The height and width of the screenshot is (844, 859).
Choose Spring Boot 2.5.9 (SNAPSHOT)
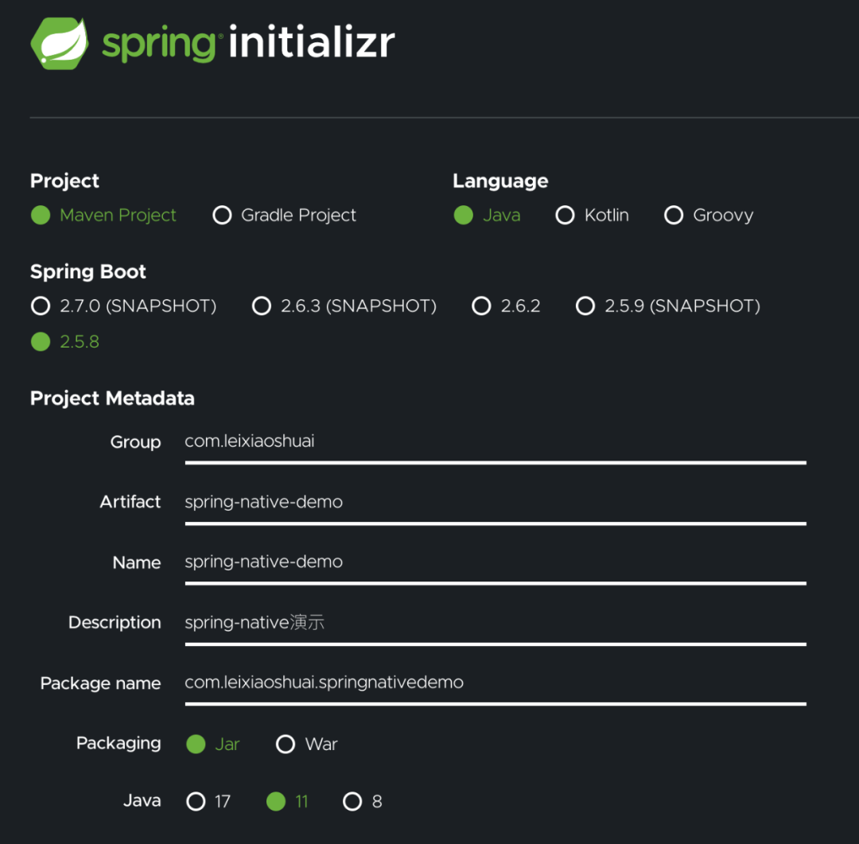point(585,305)
